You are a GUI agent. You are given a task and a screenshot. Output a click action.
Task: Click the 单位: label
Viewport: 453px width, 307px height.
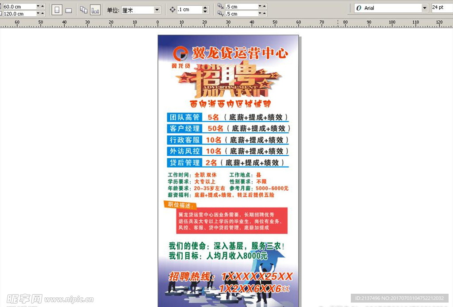113,10
